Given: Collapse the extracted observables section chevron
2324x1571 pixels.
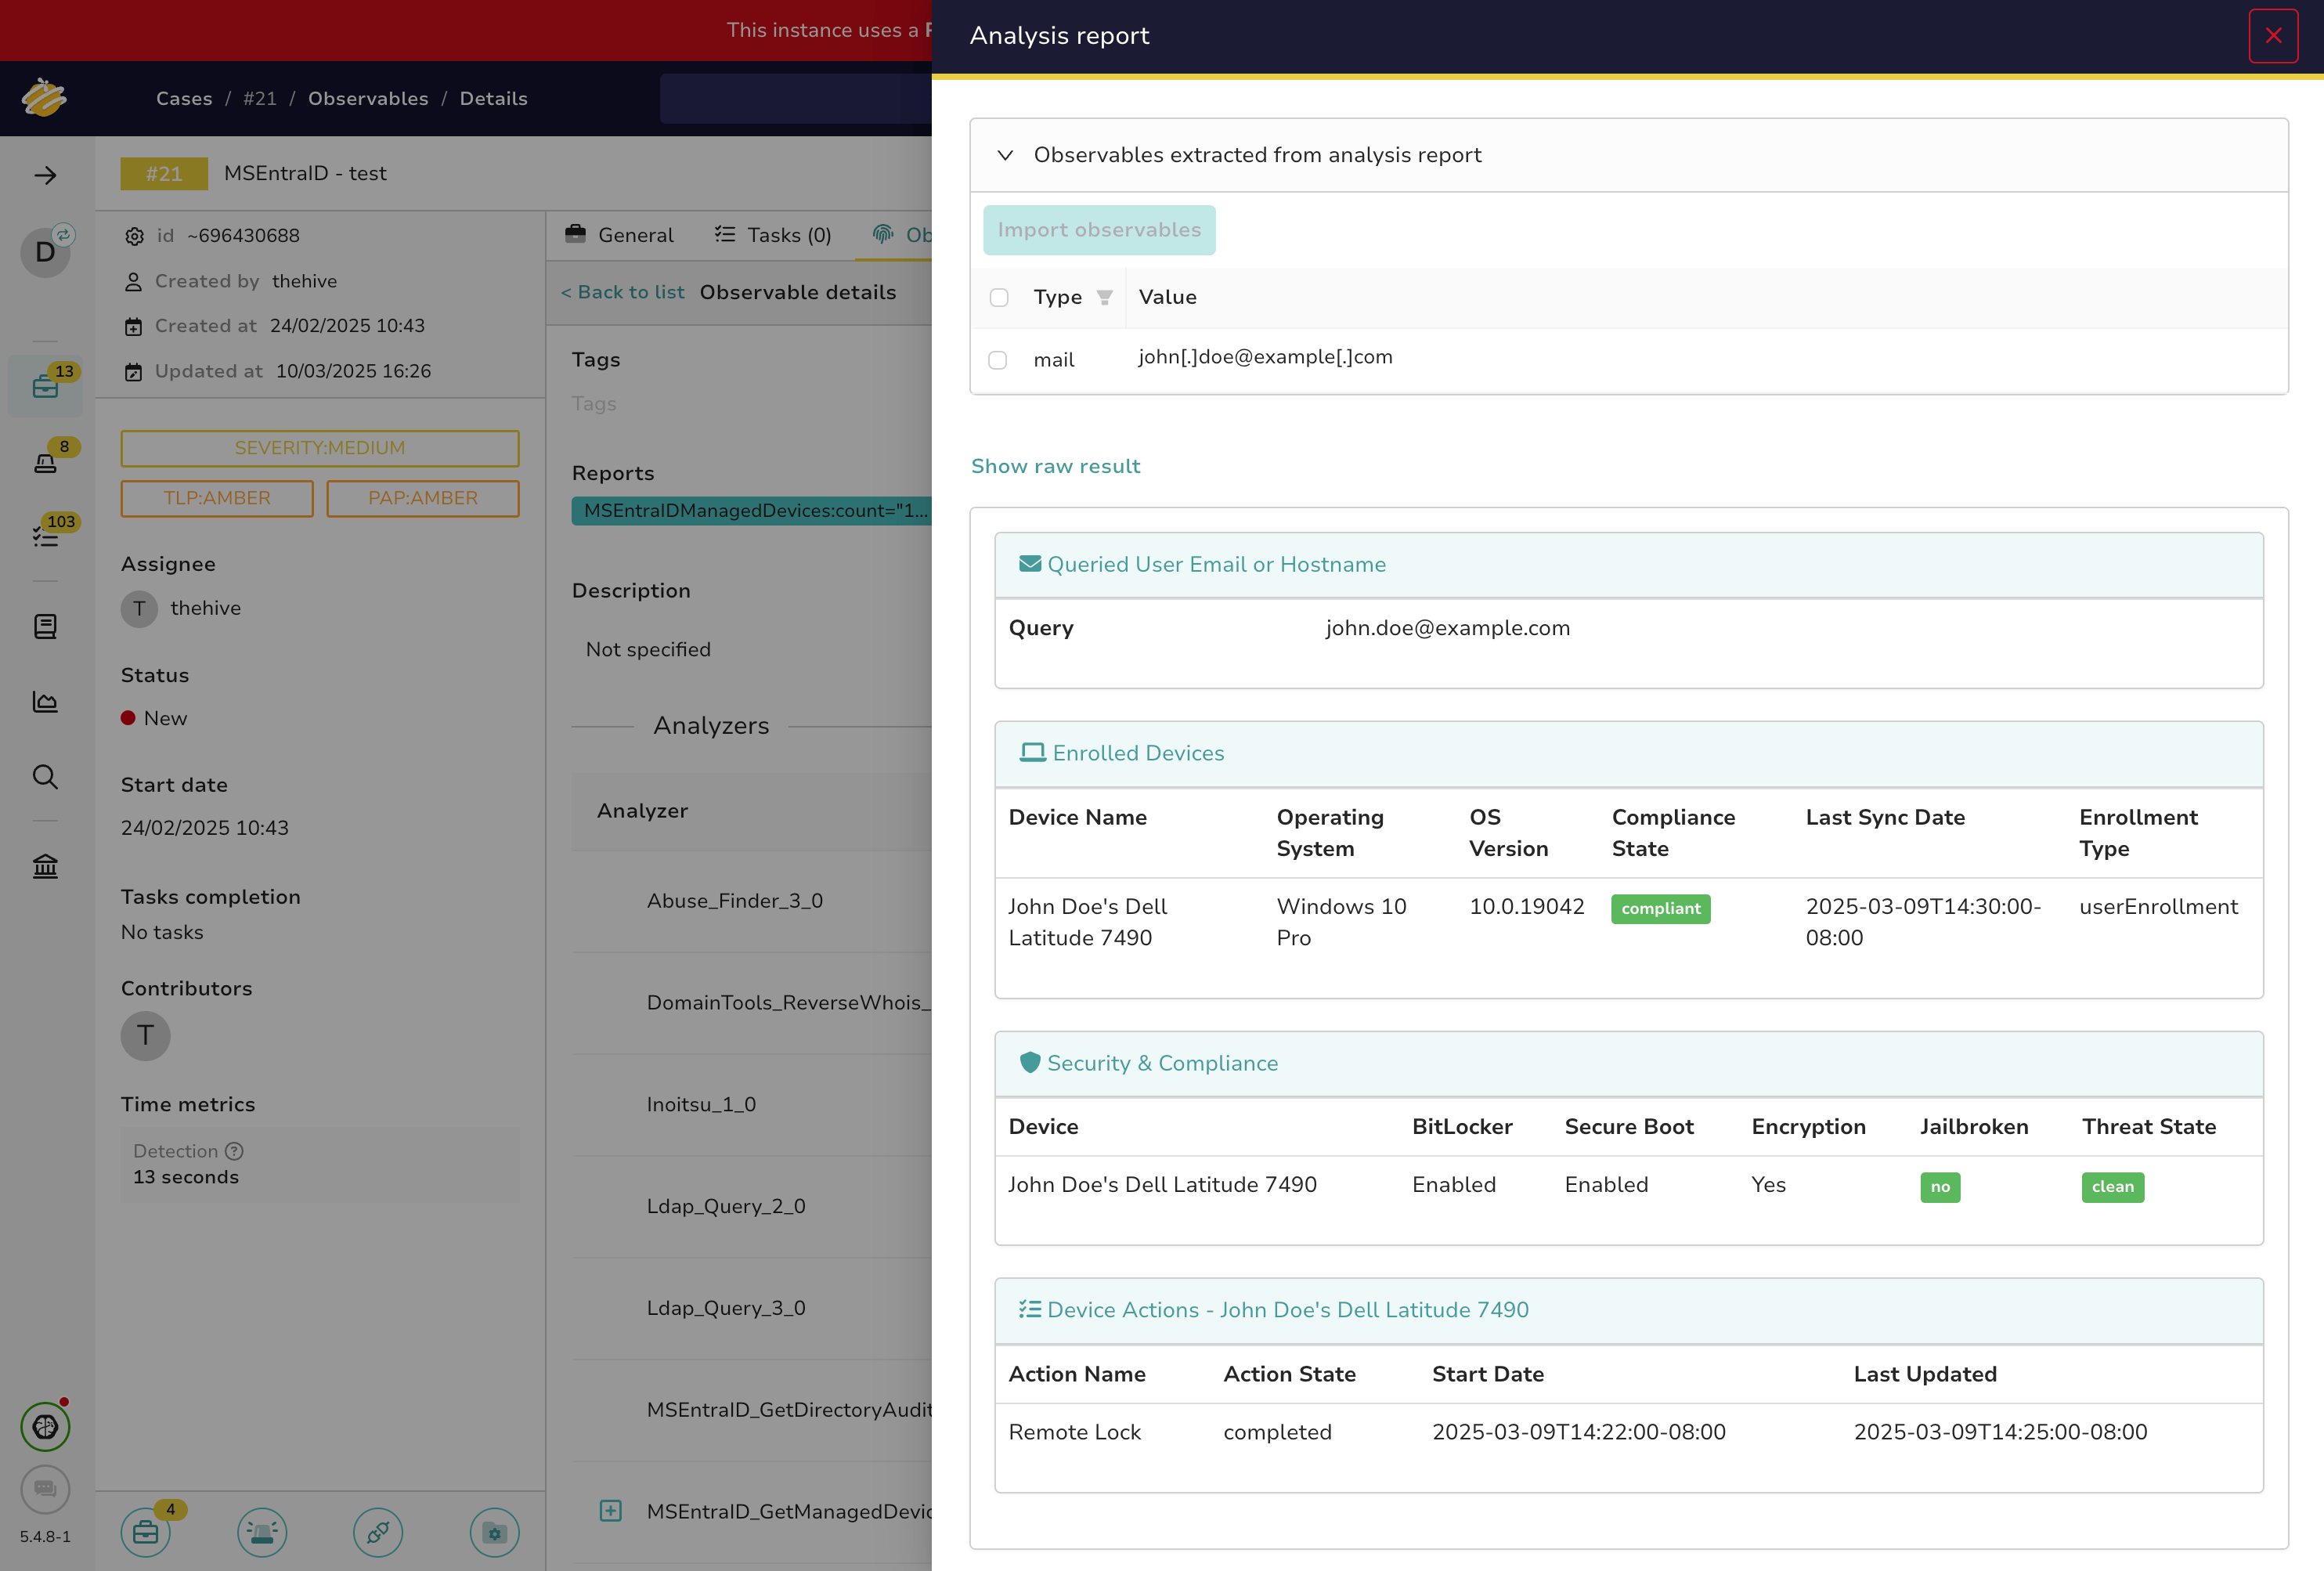Looking at the screenshot, I should pos(1005,155).
